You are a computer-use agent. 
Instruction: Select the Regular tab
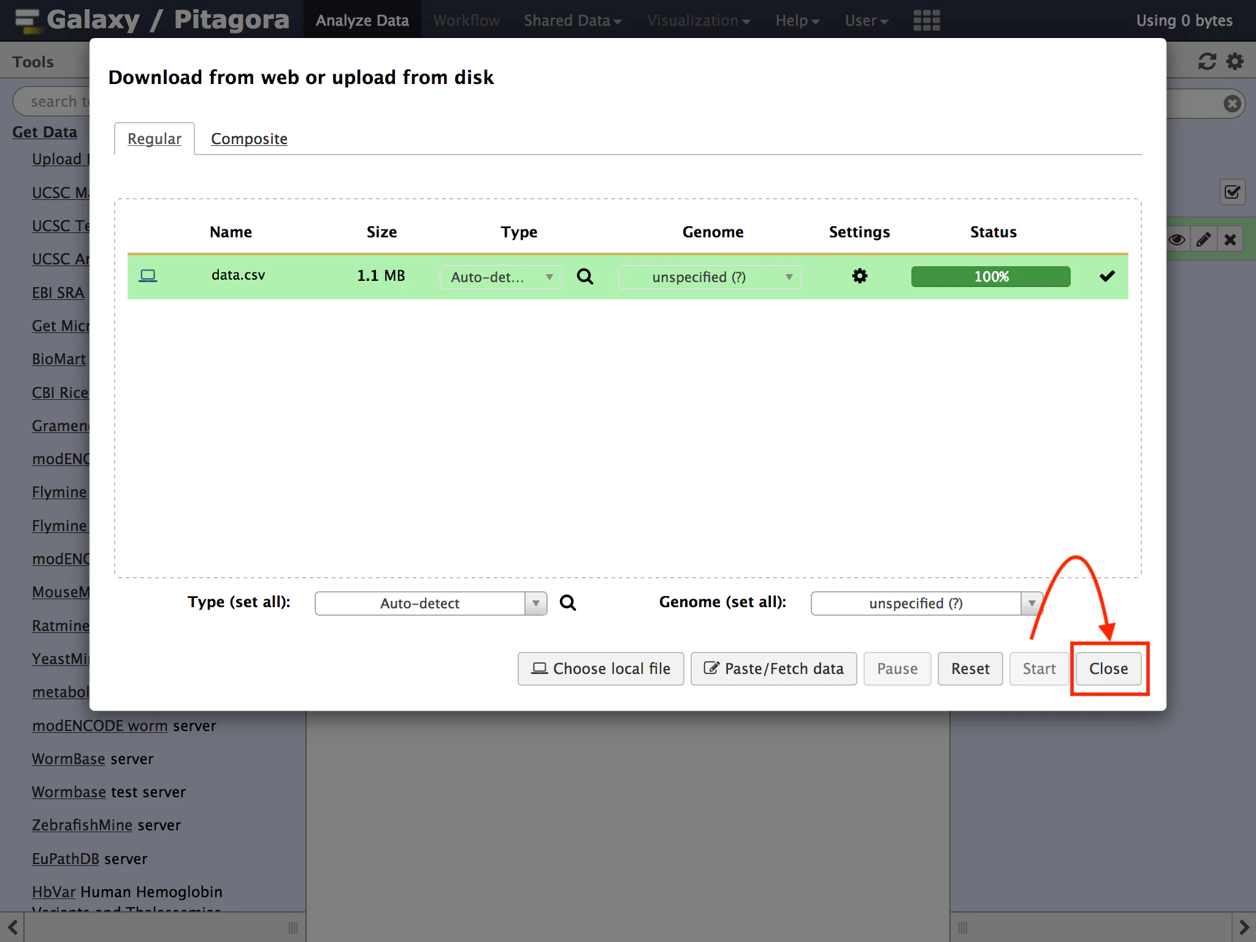[155, 139]
